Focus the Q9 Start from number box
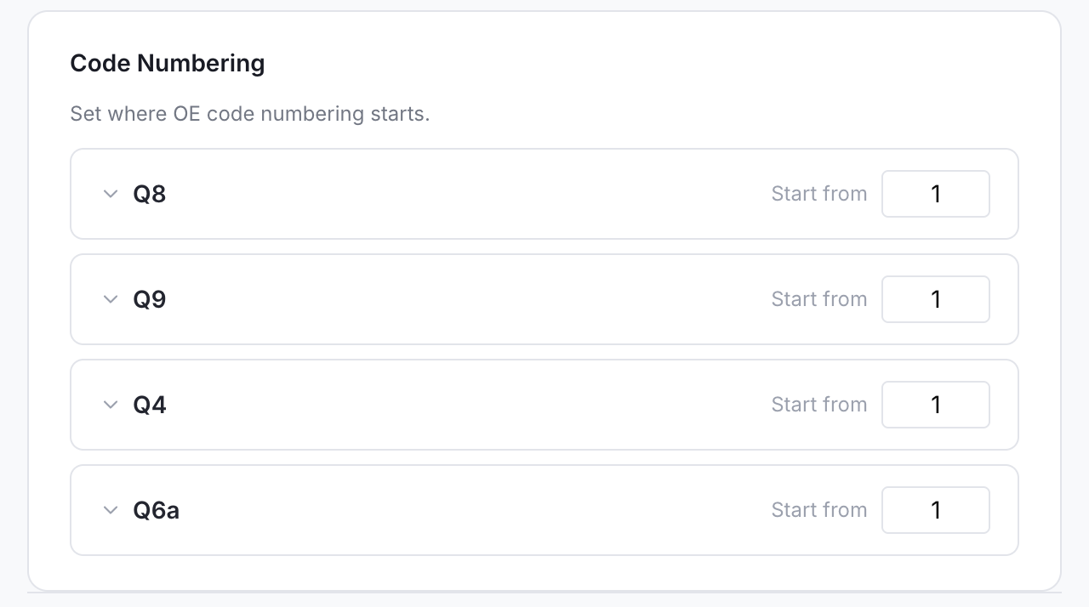 pyautogui.click(x=935, y=299)
